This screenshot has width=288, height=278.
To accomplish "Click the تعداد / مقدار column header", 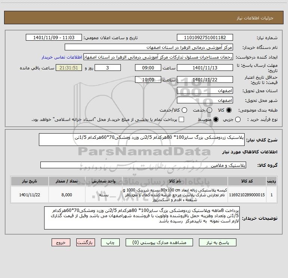I will pyautogui.click(x=67, y=181).
